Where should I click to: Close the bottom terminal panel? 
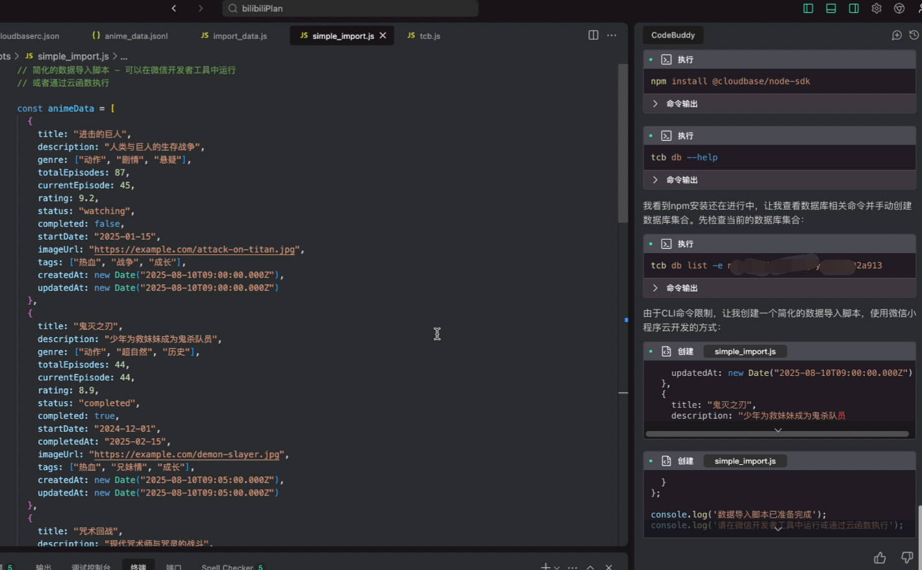pyautogui.click(x=608, y=567)
